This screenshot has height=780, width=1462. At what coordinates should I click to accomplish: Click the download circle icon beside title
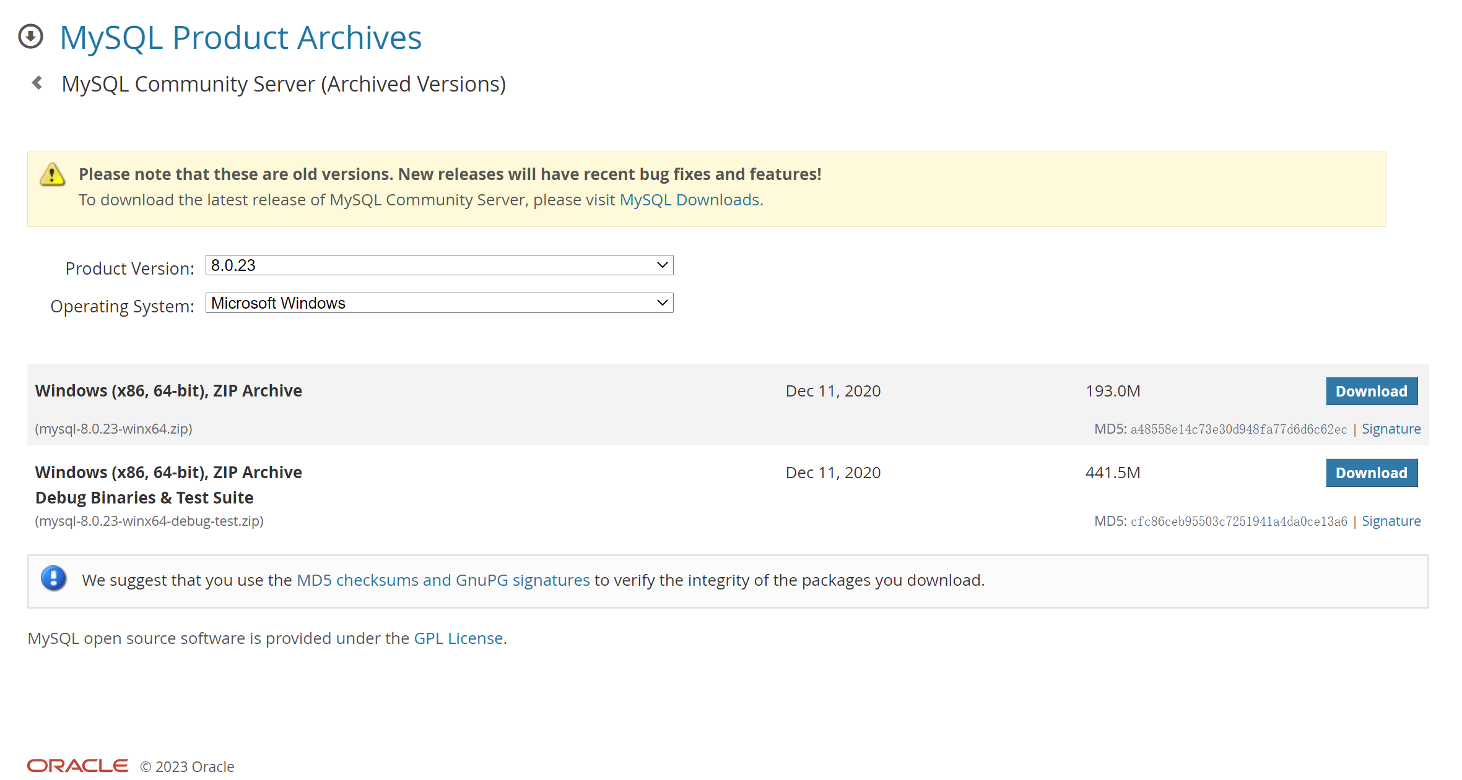[30, 36]
